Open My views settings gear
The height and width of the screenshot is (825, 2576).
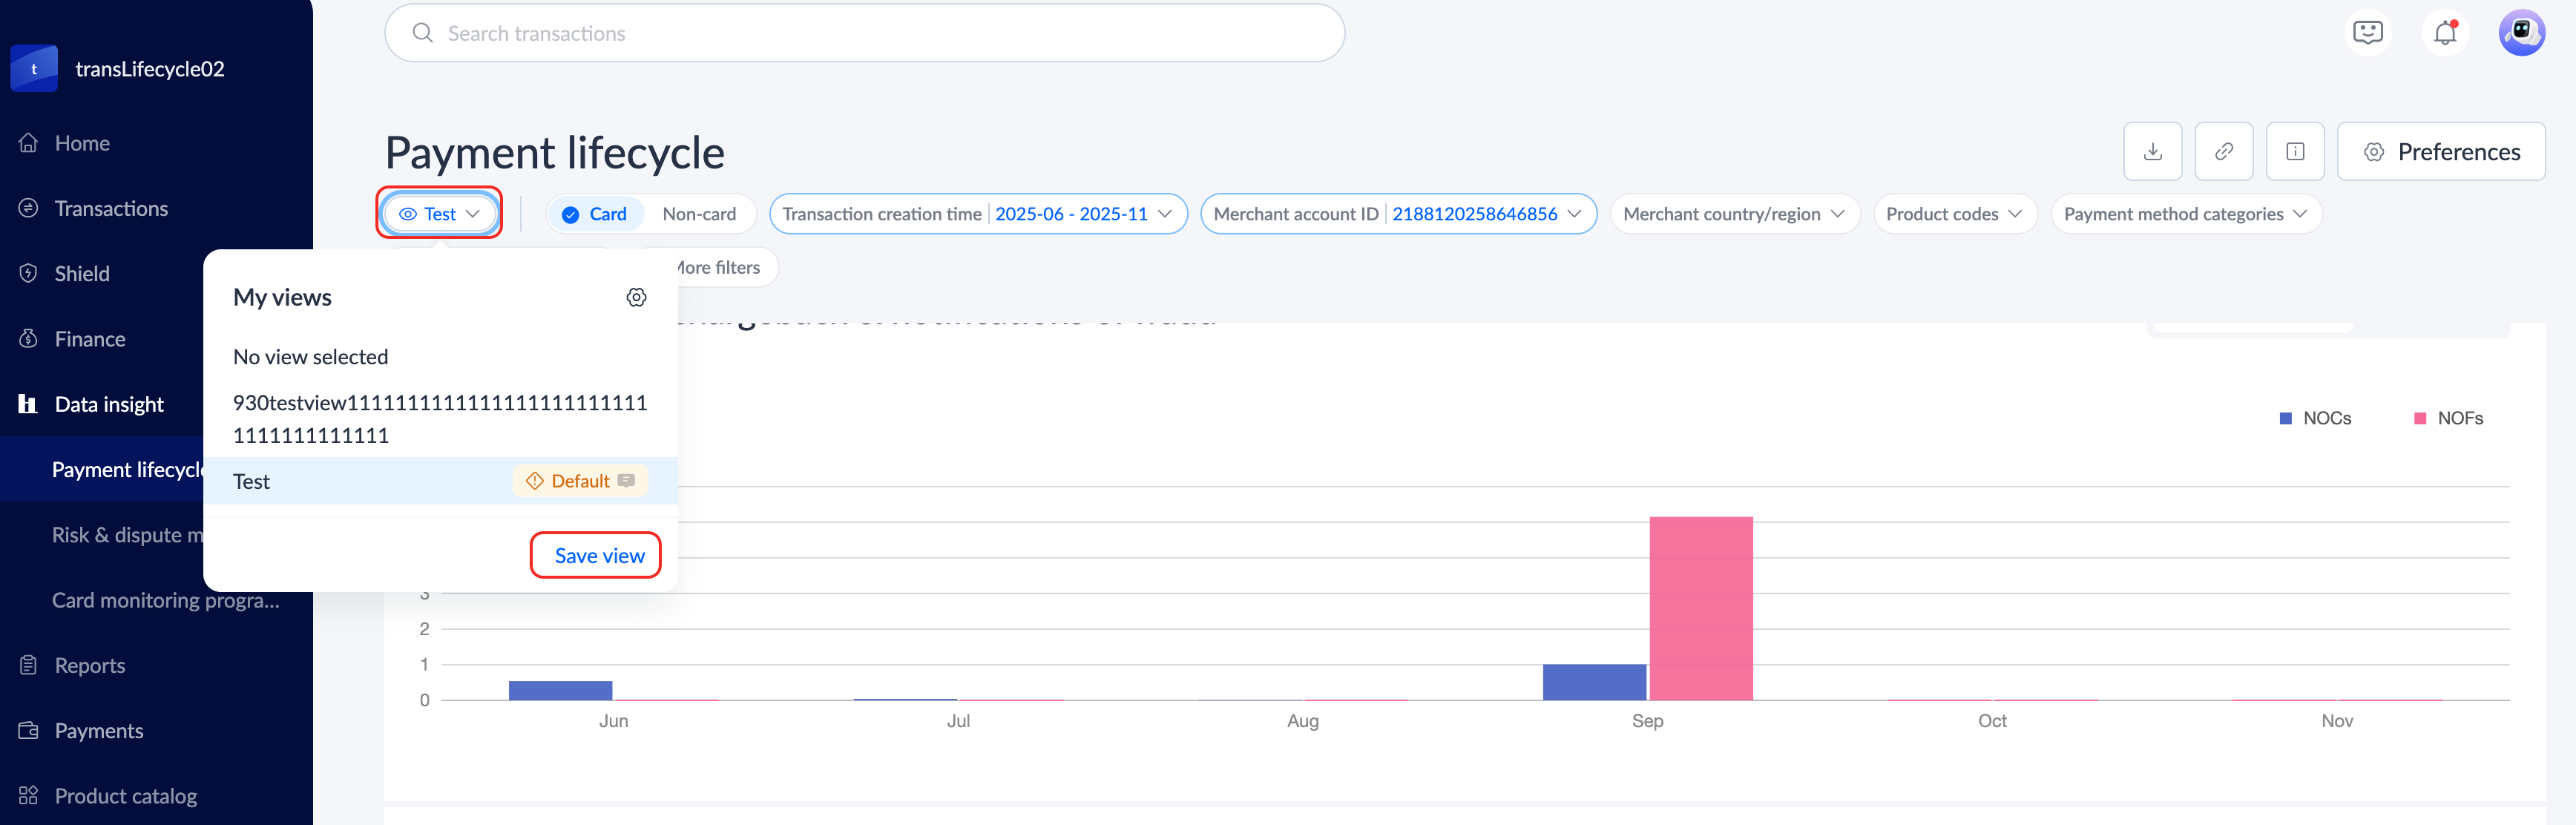[x=636, y=297]
